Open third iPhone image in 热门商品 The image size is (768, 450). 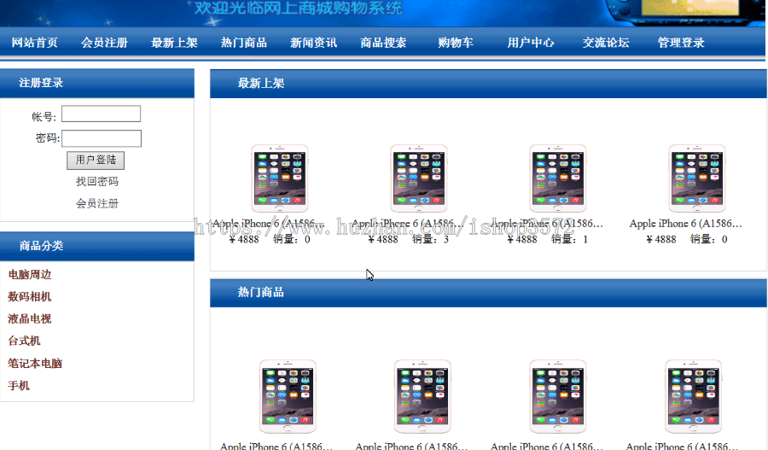pos(558,396)
